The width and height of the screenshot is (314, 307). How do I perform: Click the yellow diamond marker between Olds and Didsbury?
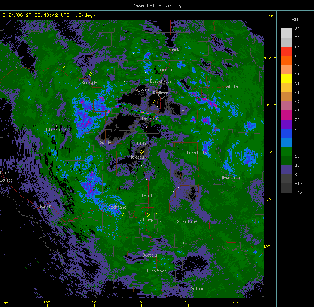click(x=141, y=152)
